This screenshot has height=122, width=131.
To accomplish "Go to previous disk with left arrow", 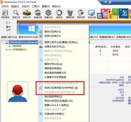I will pyautogui.click(x=7, y=23).
